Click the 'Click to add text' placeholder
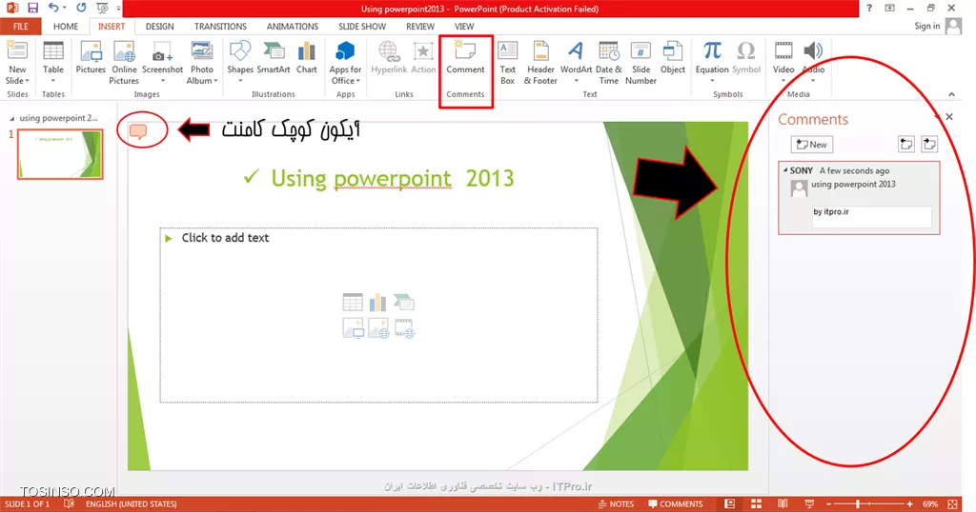976x512 pixels. point(225,238)
